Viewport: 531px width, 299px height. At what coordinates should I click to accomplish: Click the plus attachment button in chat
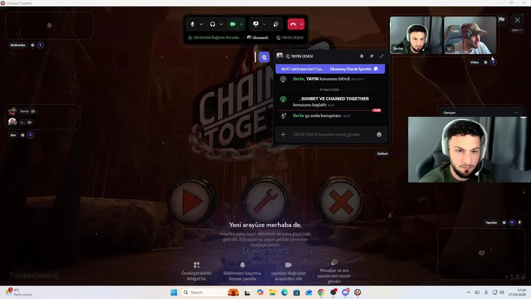pos(283,135)
